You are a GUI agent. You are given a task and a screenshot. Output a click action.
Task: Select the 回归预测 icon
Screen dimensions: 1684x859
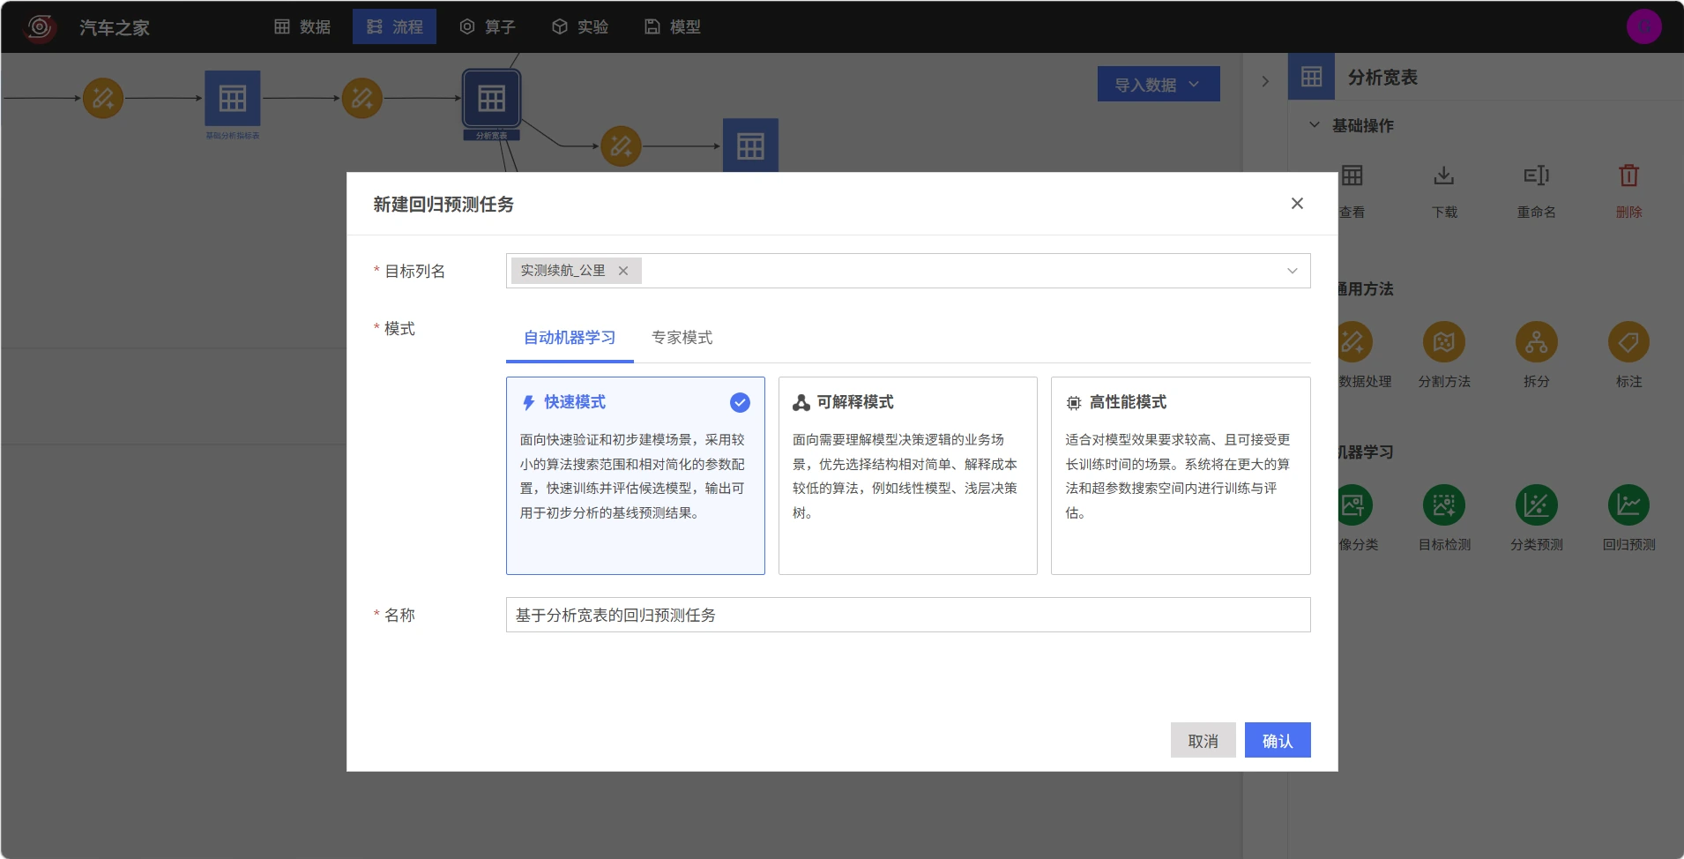click(x=1628, y=505)
